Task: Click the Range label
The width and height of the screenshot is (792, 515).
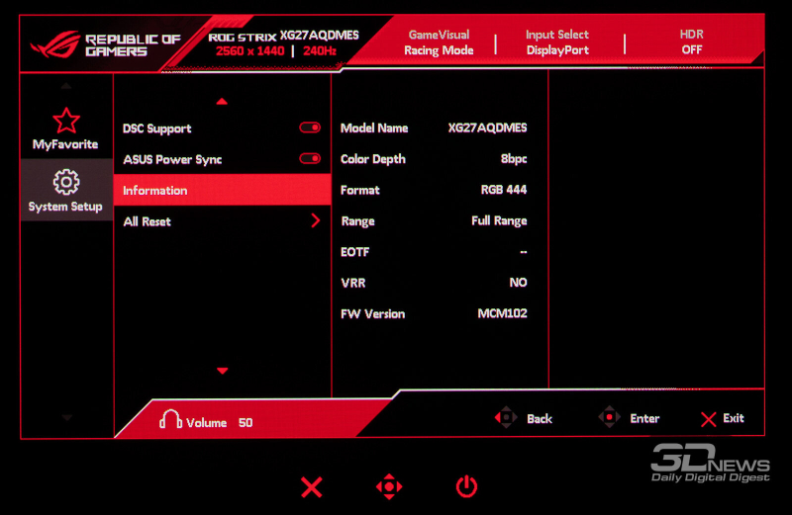Action: click(357, 221)
